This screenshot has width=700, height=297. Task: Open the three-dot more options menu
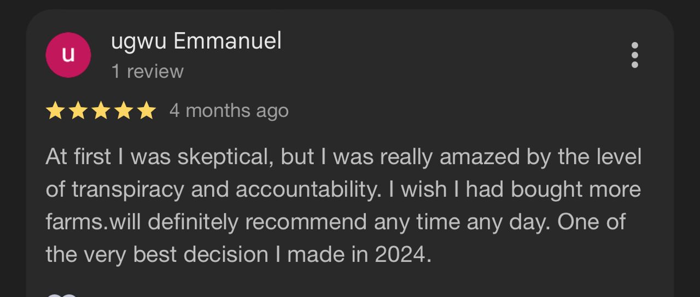(634, 55)
